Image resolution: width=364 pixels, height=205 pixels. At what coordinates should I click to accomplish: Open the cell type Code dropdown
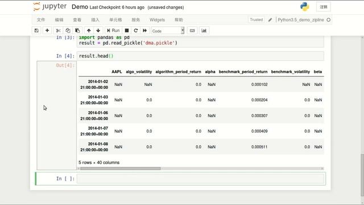tap(168, 31)
